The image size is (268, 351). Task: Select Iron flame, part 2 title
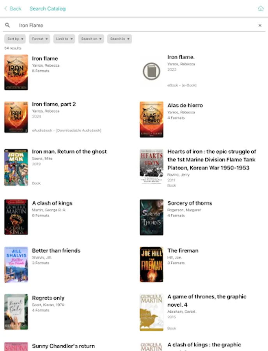click(x=54, y=104)
